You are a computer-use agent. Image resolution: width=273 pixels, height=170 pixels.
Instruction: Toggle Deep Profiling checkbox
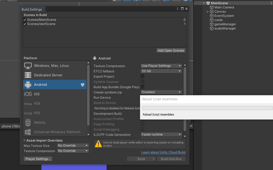142,124
